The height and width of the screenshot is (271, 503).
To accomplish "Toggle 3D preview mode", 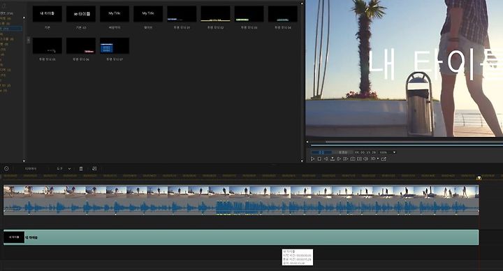I will pyautogui.click(x=373, y=159).
